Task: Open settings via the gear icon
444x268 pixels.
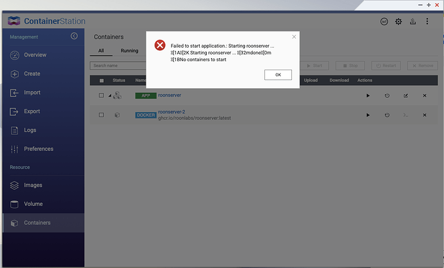Action: (x=398, y=21)
